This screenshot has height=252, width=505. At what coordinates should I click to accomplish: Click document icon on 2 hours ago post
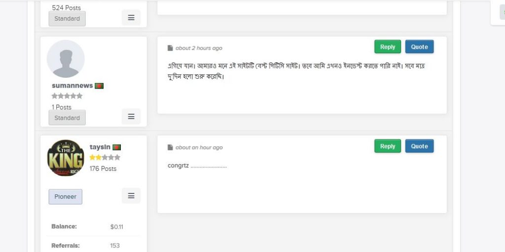pos(170,48)
